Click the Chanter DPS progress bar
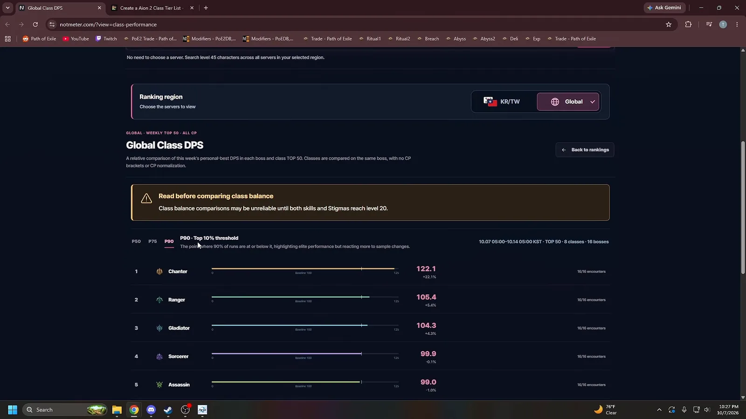The width and height of the screenshot is (746, 419). point(305,269)
